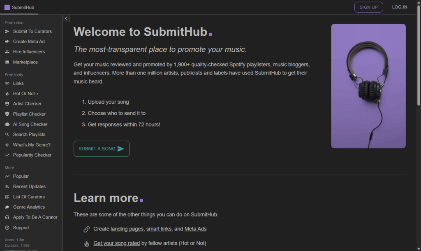Viewport: 421px width, 251px height.
Task: Click the 'Learn more' heading
Action: [x=109, y=198]
